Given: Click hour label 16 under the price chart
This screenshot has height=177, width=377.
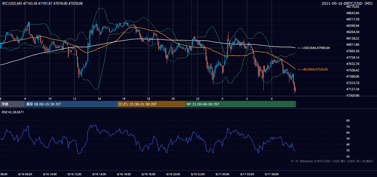Looking at the screenshot, I should point(124,99).
